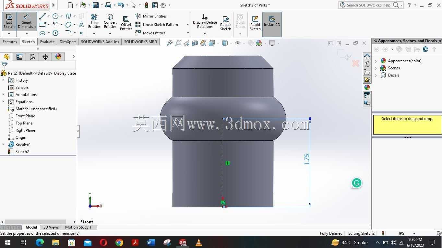Expand the Scenes folder
Viewport: 442px width, 248px height.
pyautogui.click(x=376, y=68)
